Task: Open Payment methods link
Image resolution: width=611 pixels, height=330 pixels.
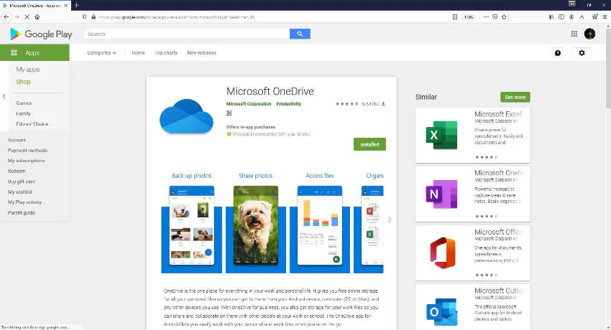Action: point(27,151)
